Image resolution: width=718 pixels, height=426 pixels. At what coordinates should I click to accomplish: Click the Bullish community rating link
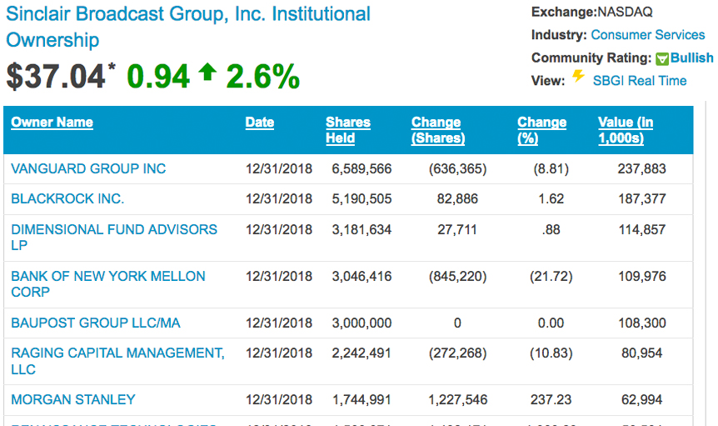691,58
